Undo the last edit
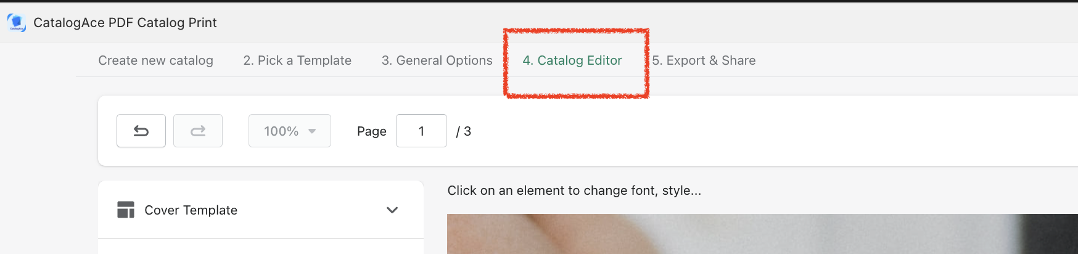 point(141,131)
